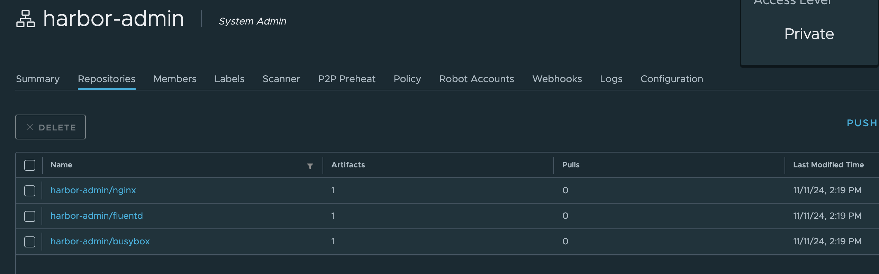Open the Scanner tab

281,79
